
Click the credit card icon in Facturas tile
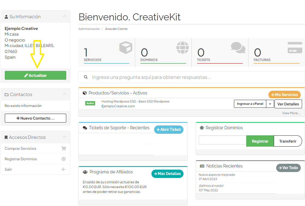point(295,48)
